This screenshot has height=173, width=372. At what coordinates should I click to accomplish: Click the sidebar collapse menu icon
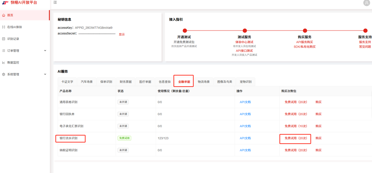(55, 2)
